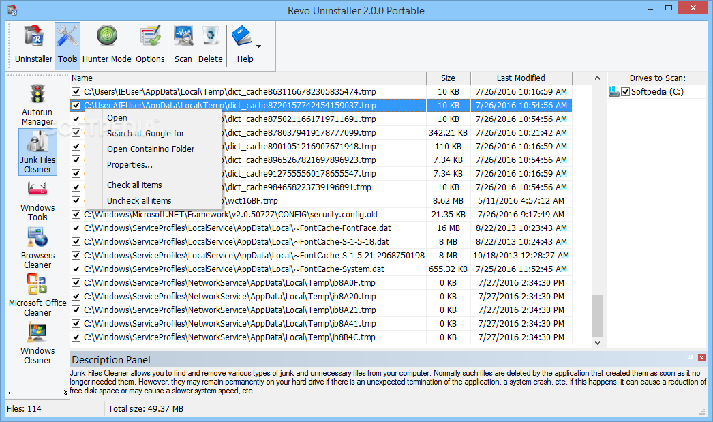The height and width of the screenshot is (422, 713).
Task: Select Junk Files Cleaner sidebar tool
Action: coord(37,152)
